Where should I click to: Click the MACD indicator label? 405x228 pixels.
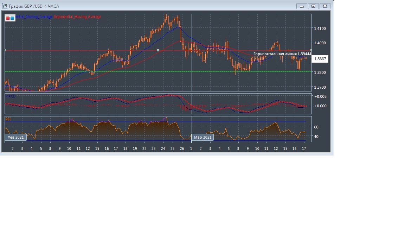10,96
